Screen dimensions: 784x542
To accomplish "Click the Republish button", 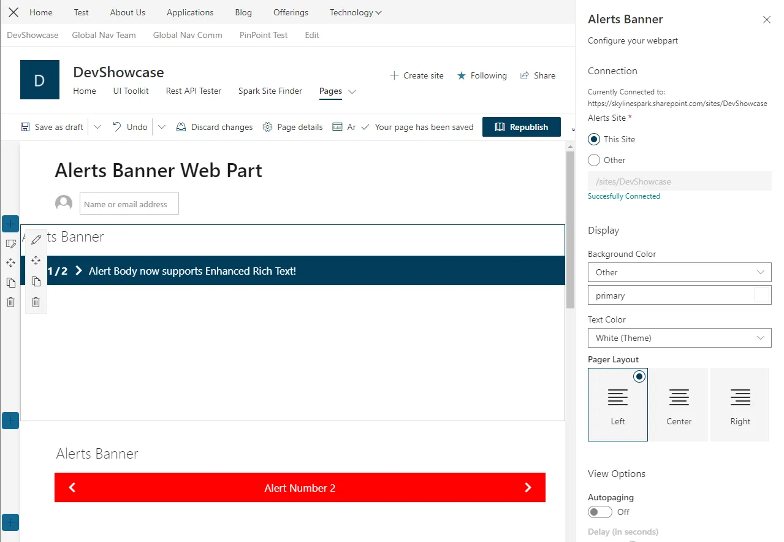I will click(x=522, y=127).
